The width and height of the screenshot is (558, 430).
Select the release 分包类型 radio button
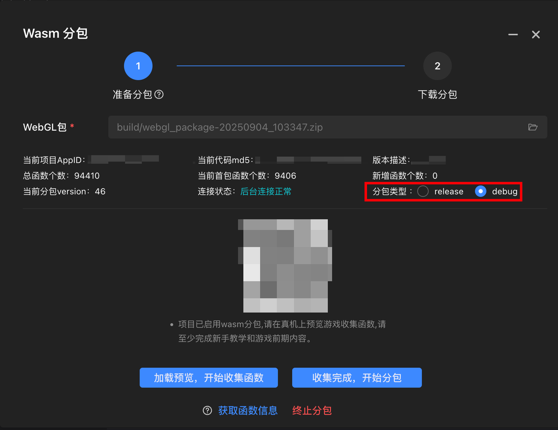click(x=423, y=191)
